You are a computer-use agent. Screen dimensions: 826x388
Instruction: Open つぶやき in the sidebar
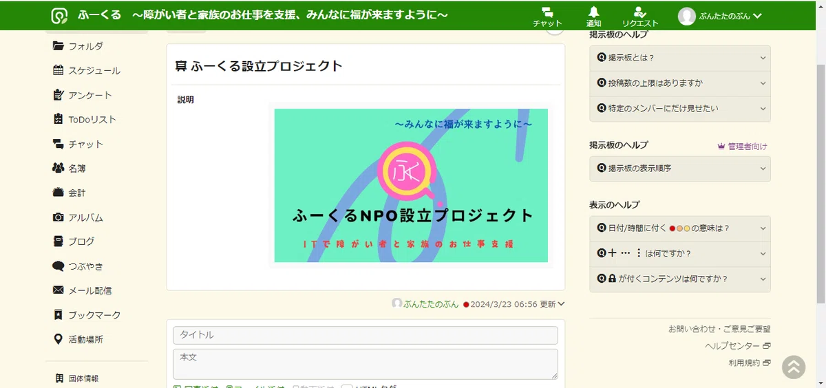click(78, 266)
